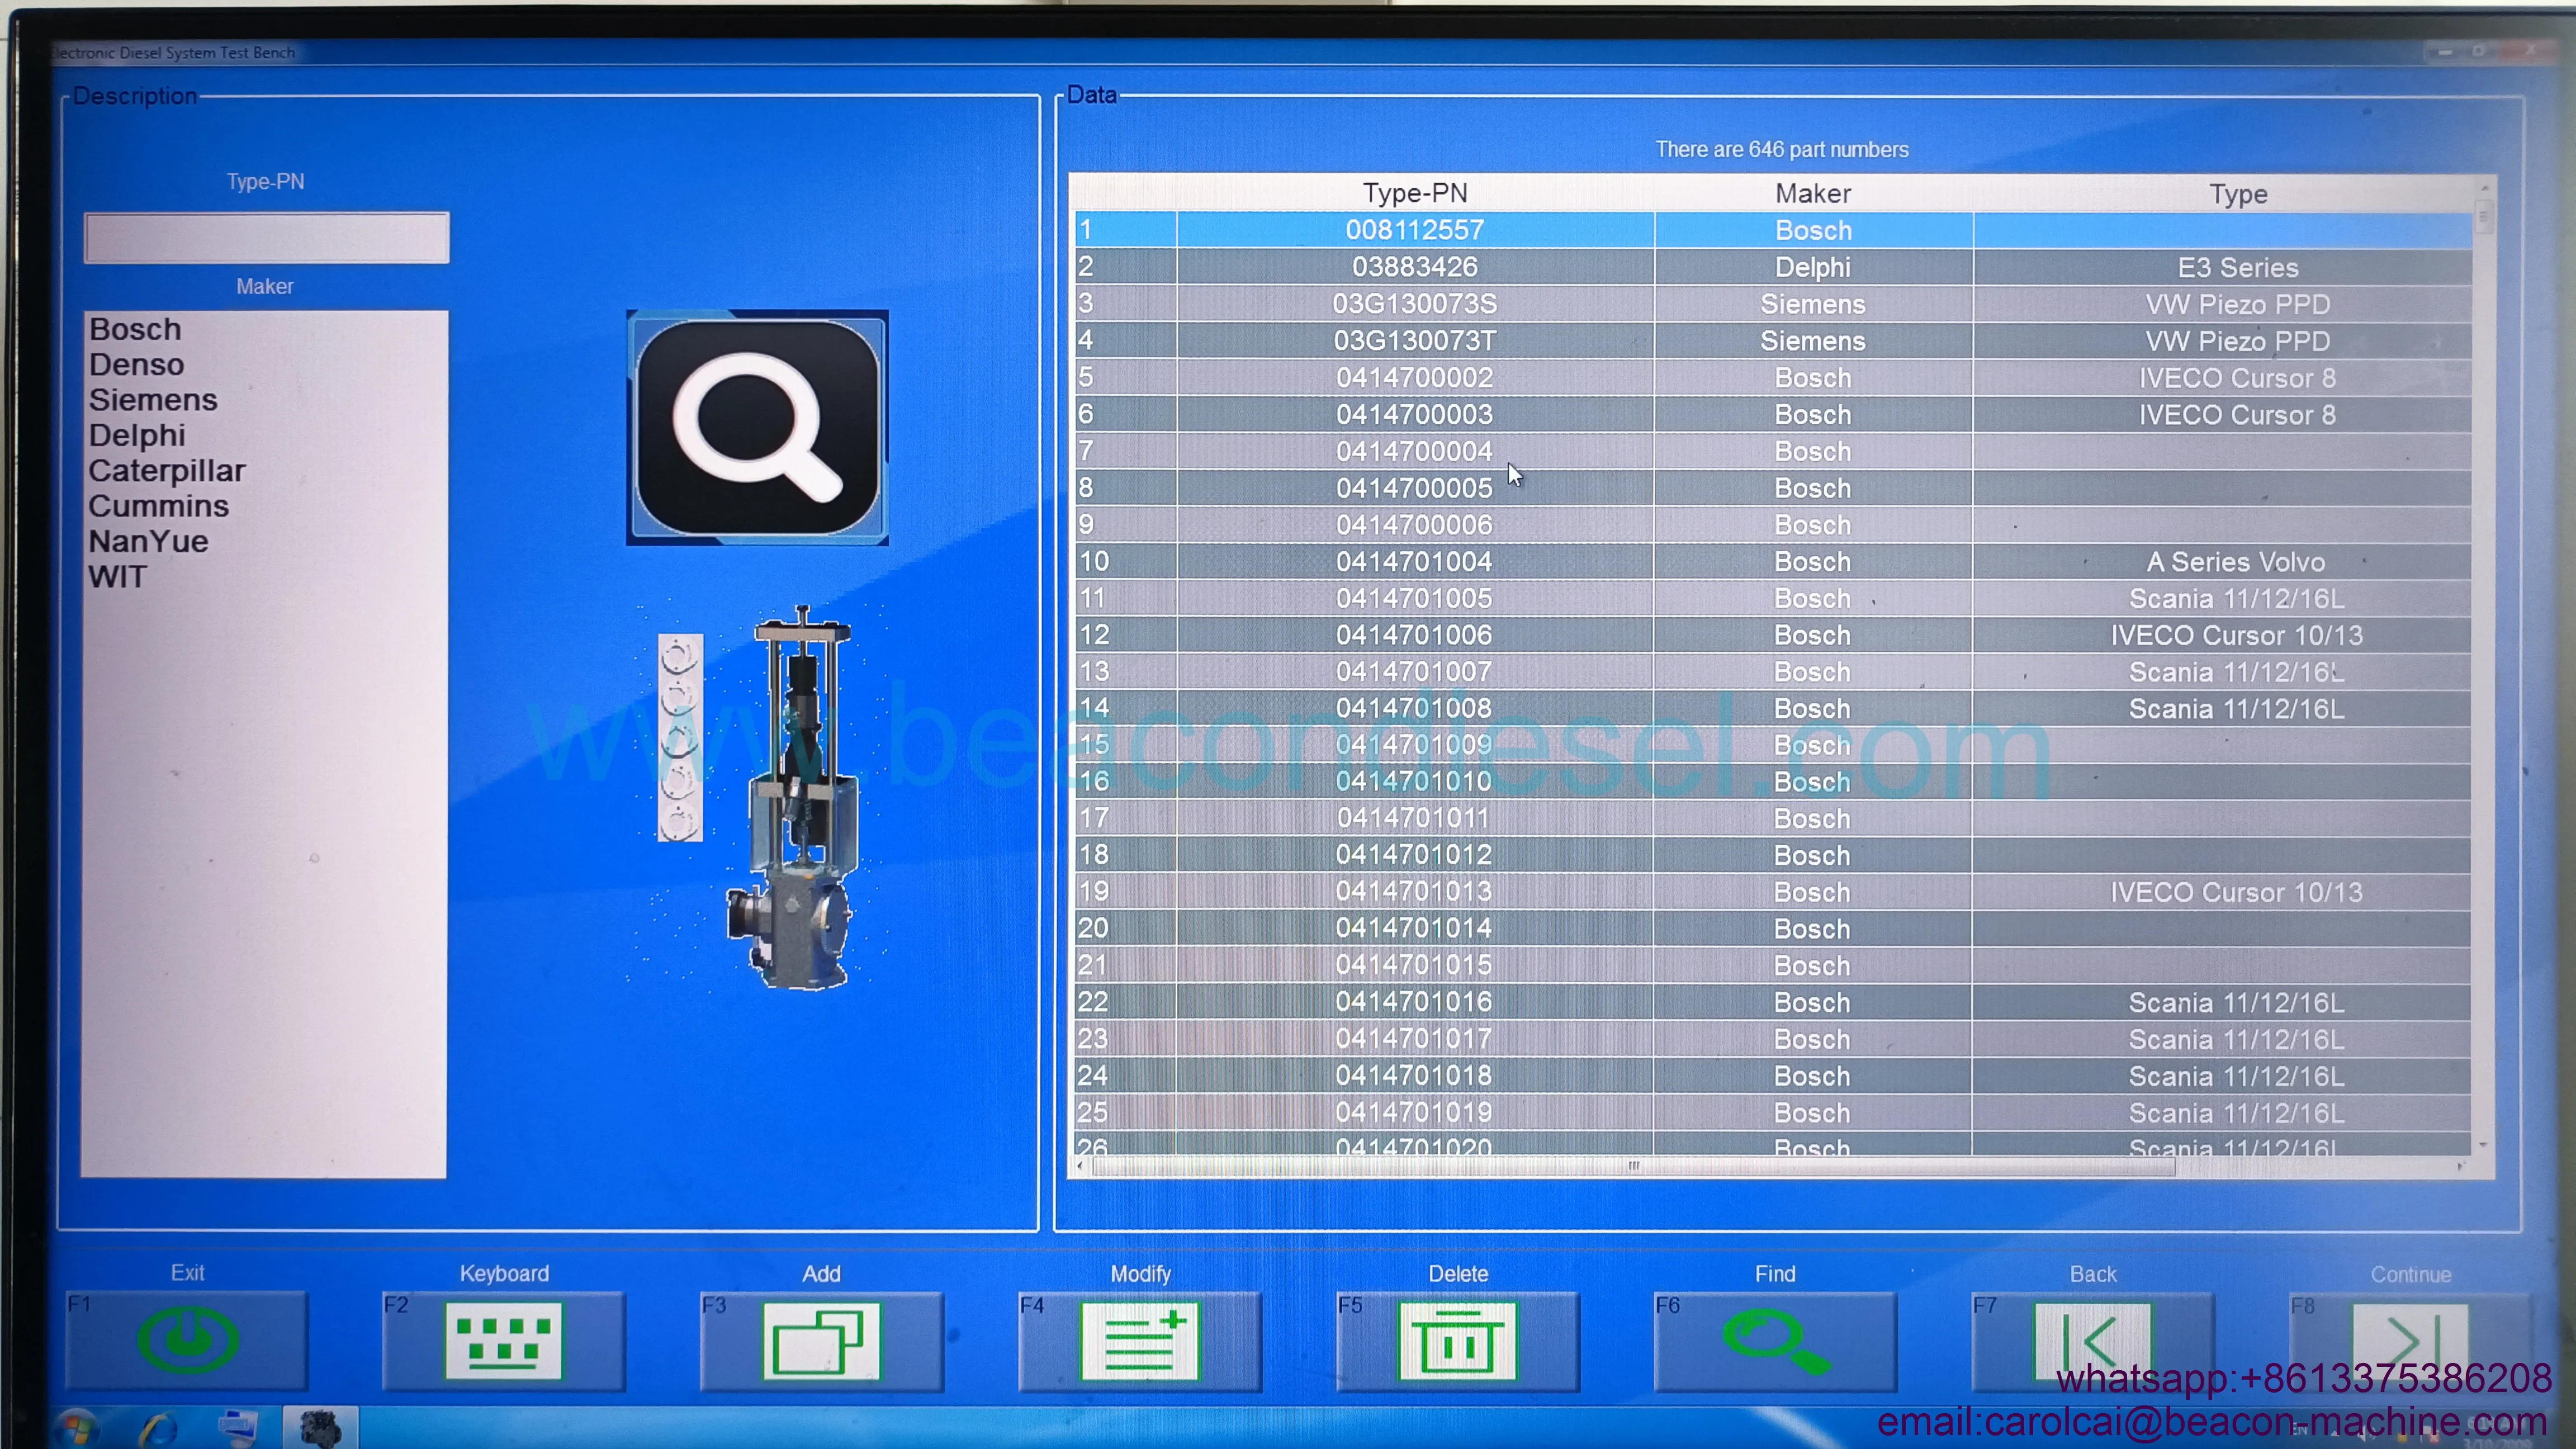Screen dimensions: 2576x1449
Task: Select Caterpillar in the Maker list
Action: 166,471
